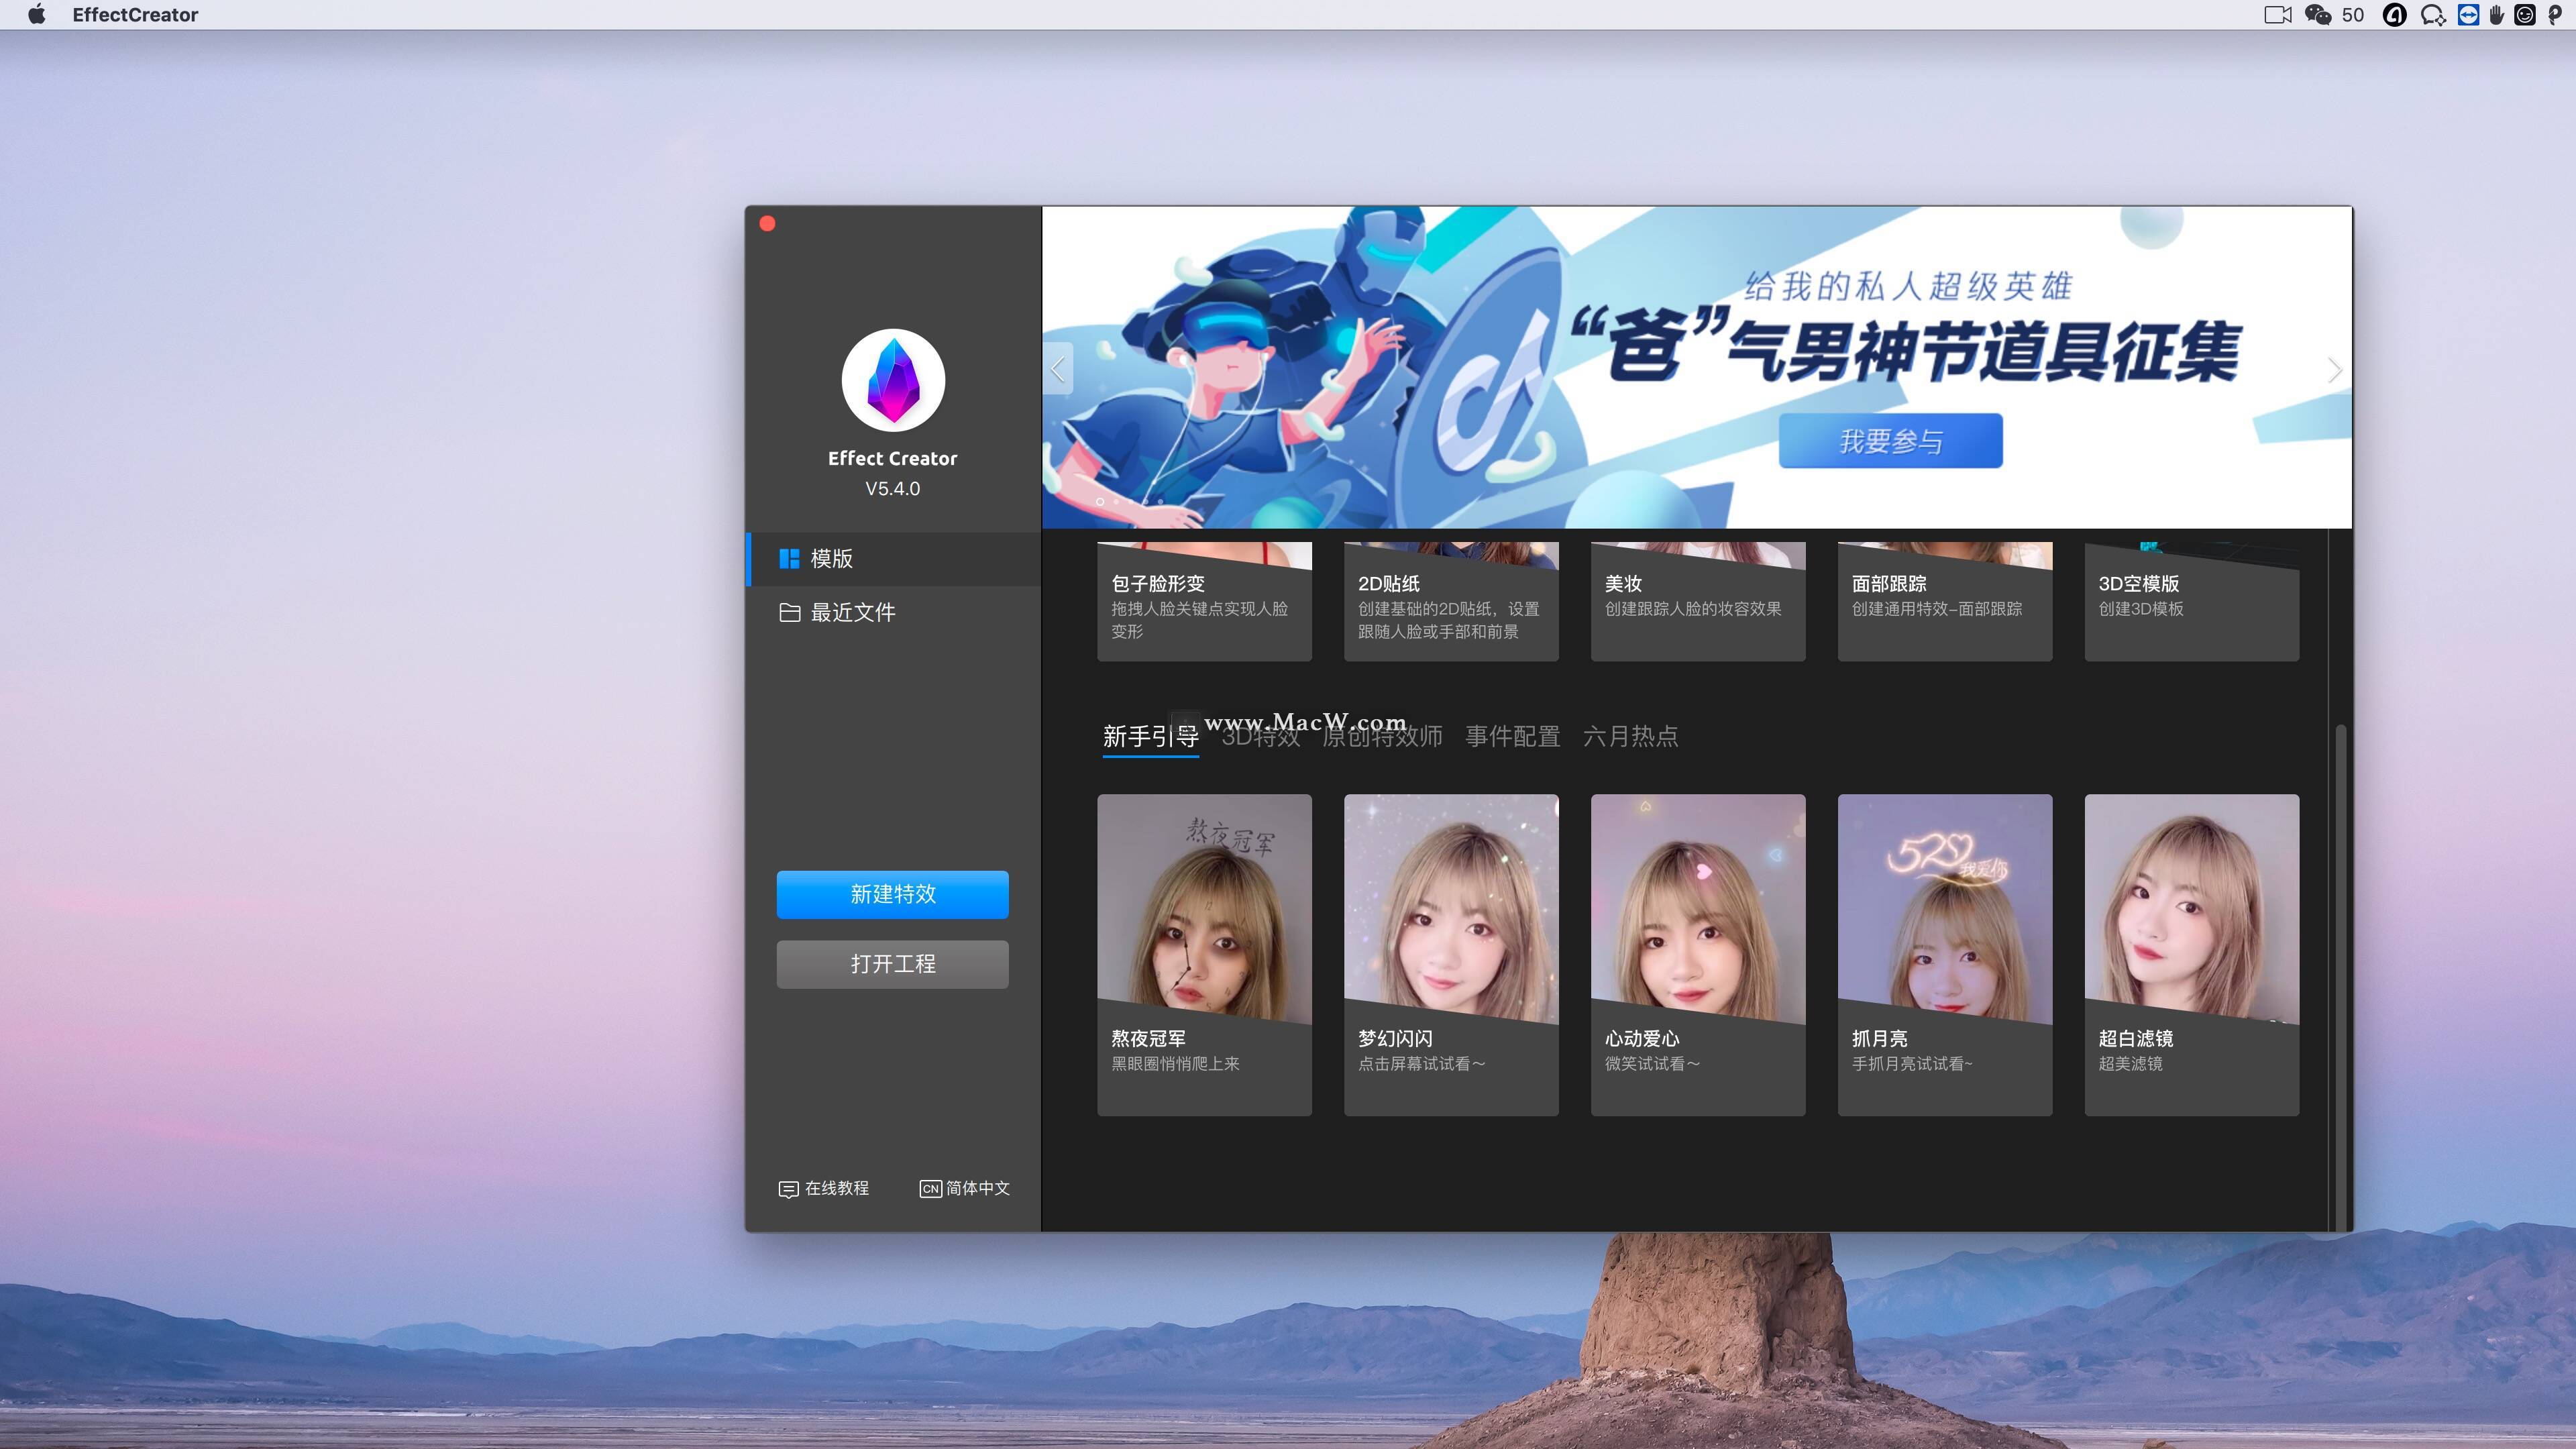Click the winking face menu bar icon

[x=2524, y=14]
